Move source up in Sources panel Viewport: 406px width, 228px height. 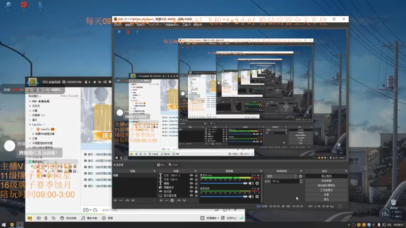pos(179,200)
